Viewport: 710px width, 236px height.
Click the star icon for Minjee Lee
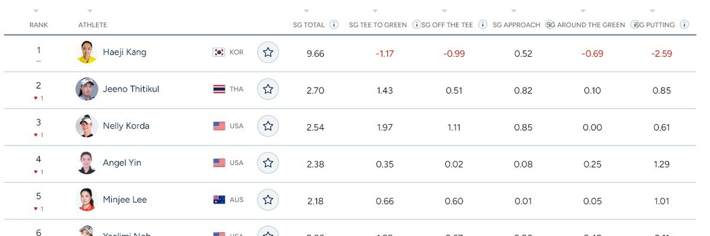tap(268, 200)
